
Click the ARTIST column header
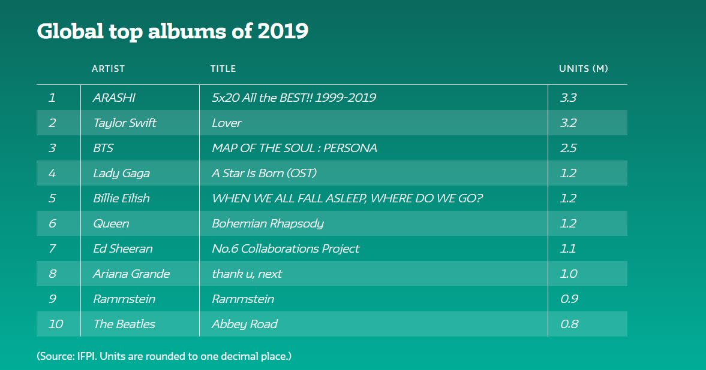108,69
